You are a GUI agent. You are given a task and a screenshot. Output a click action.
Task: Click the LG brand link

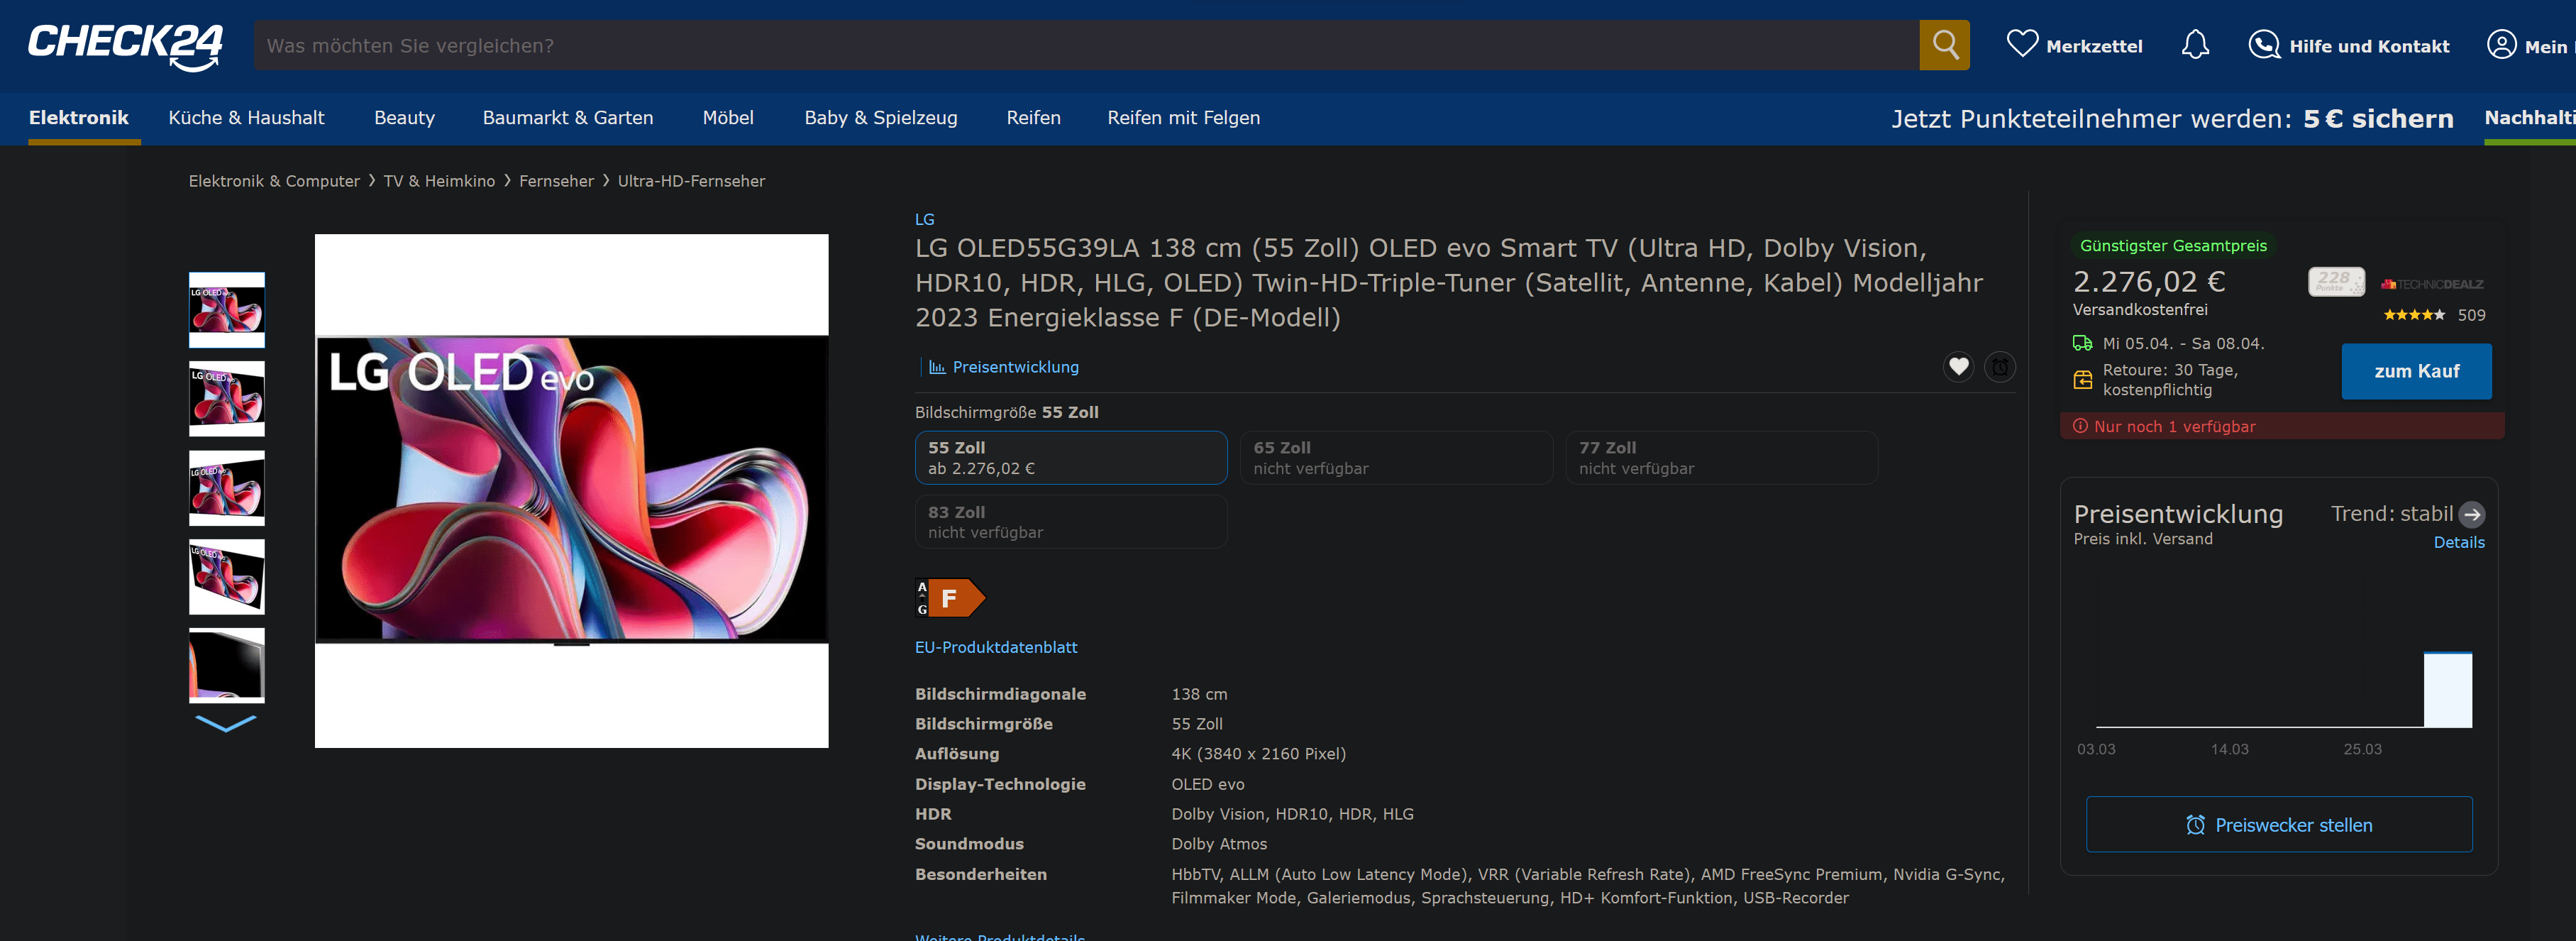coord(924,219)
